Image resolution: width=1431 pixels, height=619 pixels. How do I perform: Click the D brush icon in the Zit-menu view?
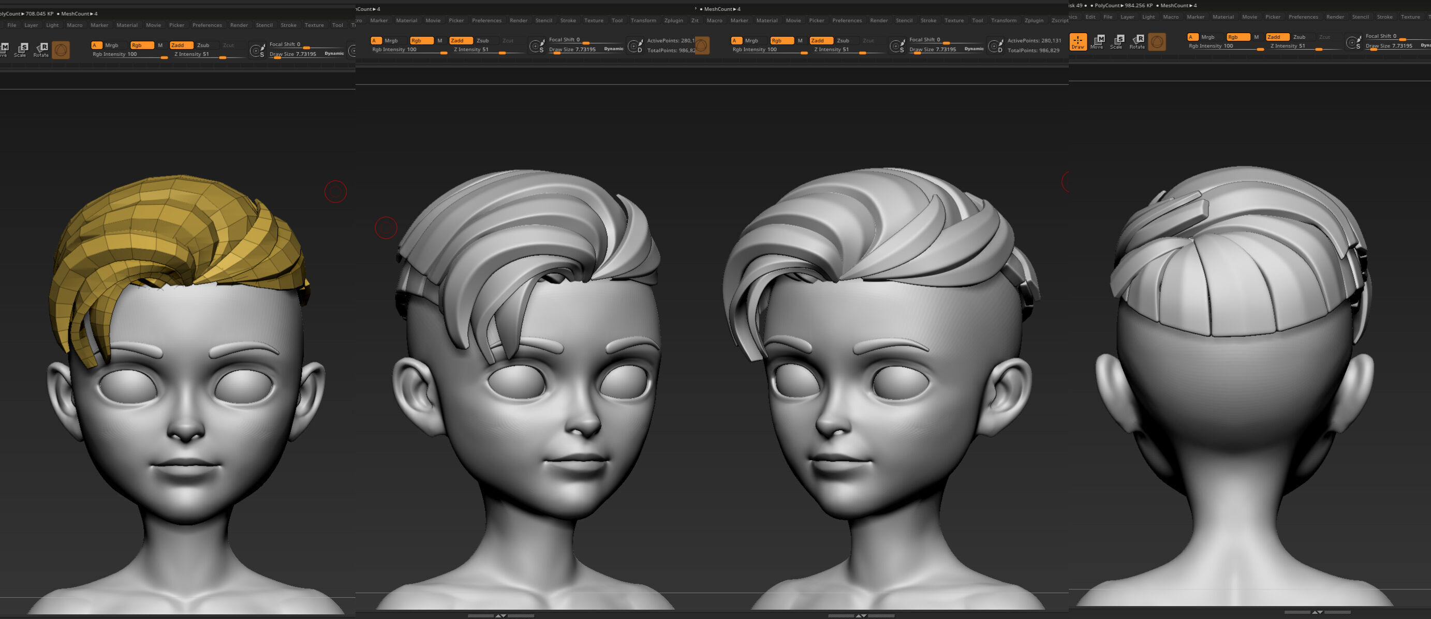tap(635, 46)
